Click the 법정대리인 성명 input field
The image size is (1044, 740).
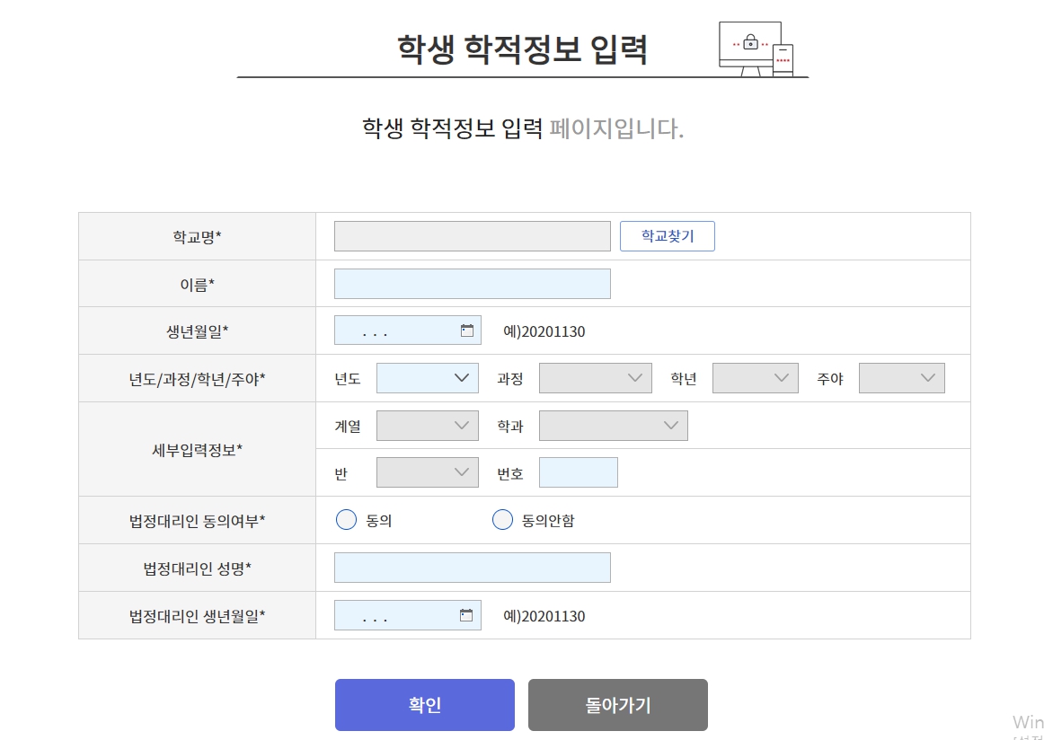[x=472, y=567]
